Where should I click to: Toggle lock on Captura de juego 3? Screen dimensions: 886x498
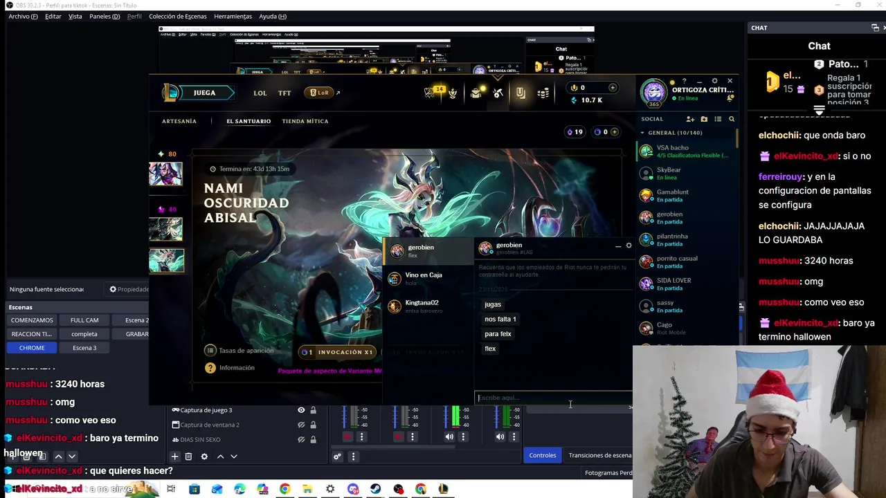pos(313,410)
